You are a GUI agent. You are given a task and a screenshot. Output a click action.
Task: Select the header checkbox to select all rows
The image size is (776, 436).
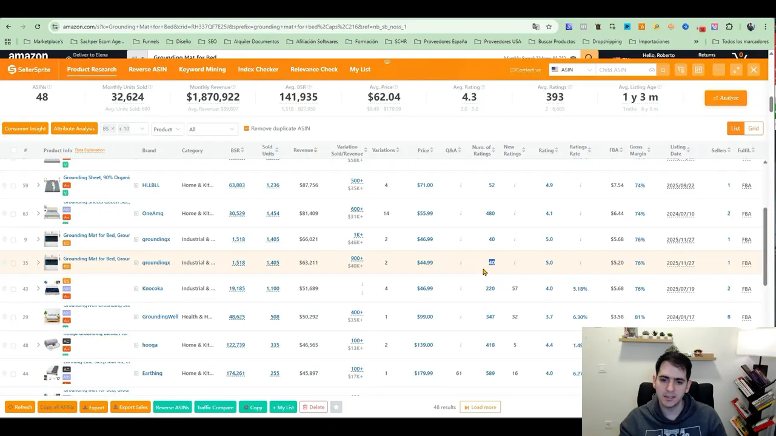pos(13,150)
